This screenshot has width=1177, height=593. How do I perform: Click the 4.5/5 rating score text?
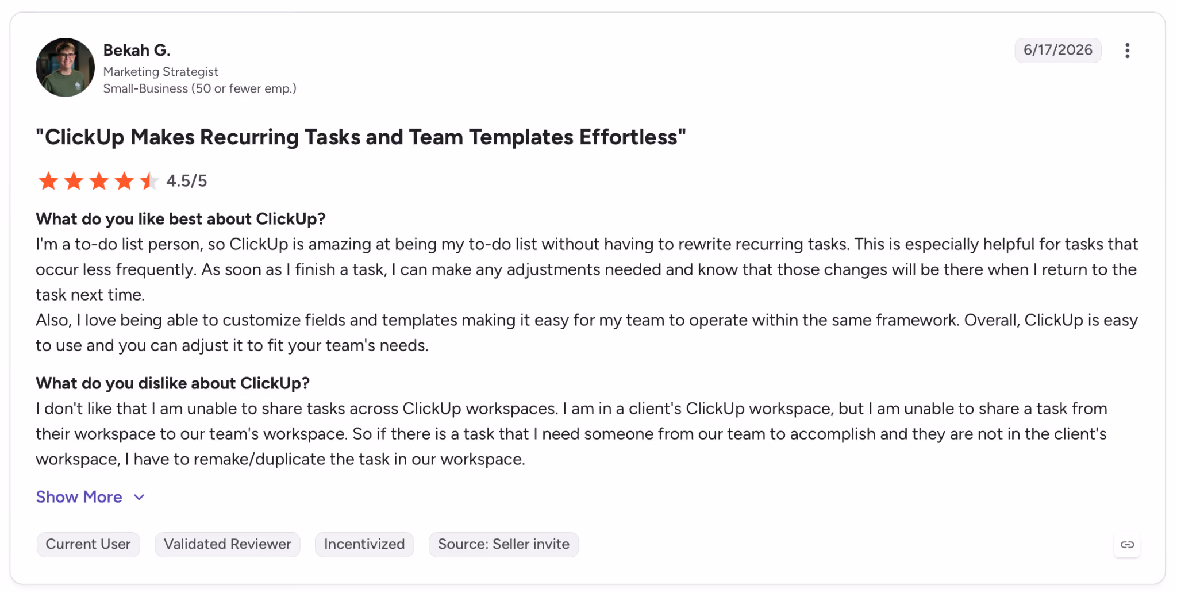tap(187, 181)
